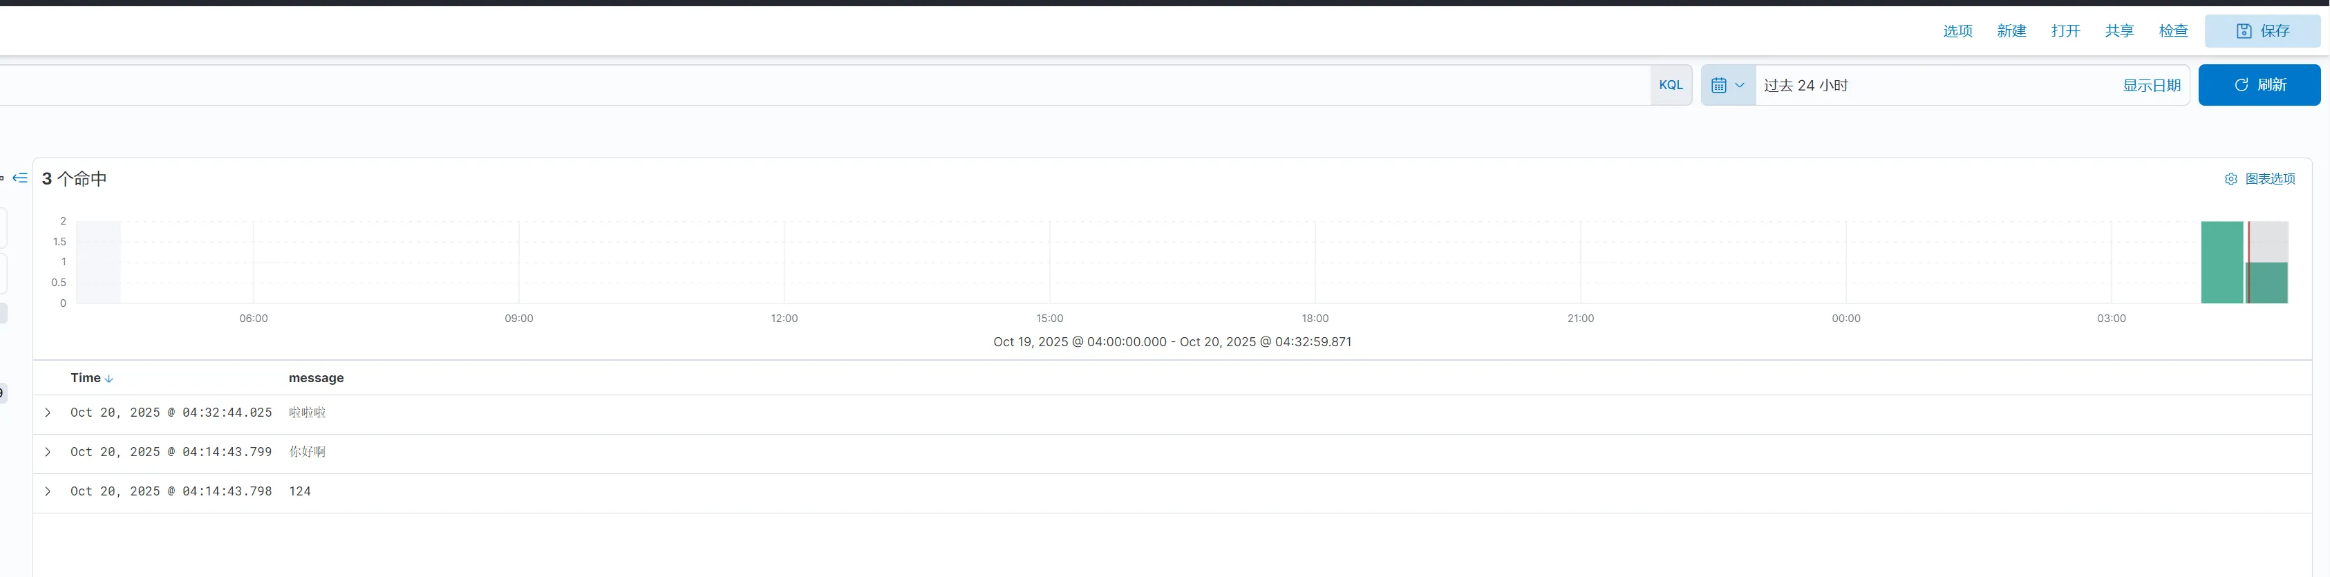Open the 选项 menu
The width and height of the screenshot is (2330, 577).
click(1957, 30)
